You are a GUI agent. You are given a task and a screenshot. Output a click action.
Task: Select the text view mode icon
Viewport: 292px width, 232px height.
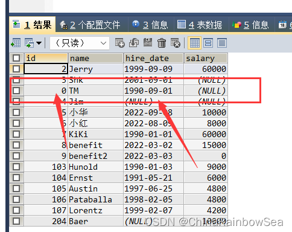click(x=222, y=43)
